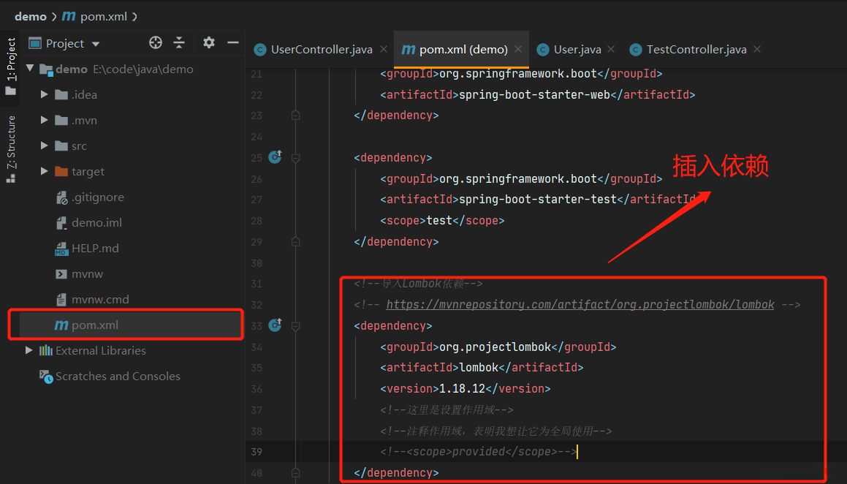Hide the Project panel with minimize icon
Screen dimensions: 847x484
click(x=233, y=43)
